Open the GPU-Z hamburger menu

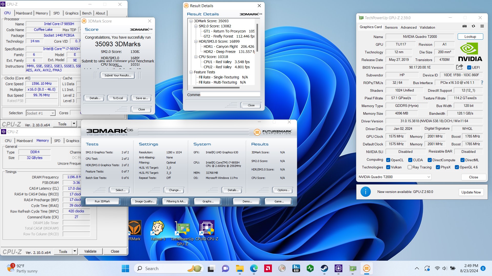pyautogui.click(x=482, y=26)
